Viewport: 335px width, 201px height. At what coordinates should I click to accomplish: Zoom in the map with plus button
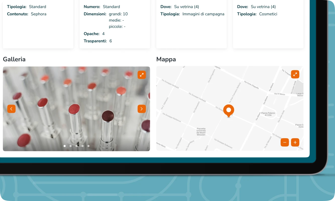point(295,142)
